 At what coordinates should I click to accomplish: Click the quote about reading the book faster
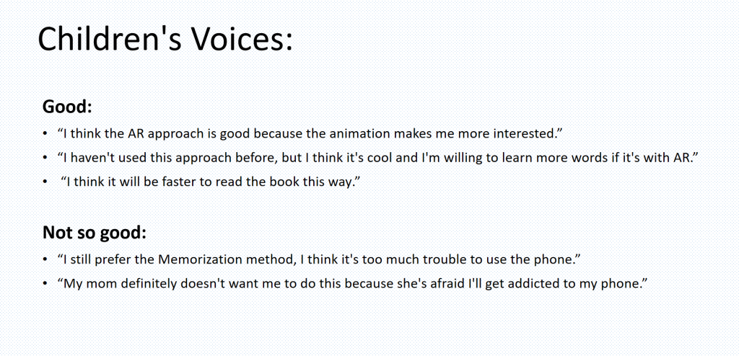pos(211,183)
